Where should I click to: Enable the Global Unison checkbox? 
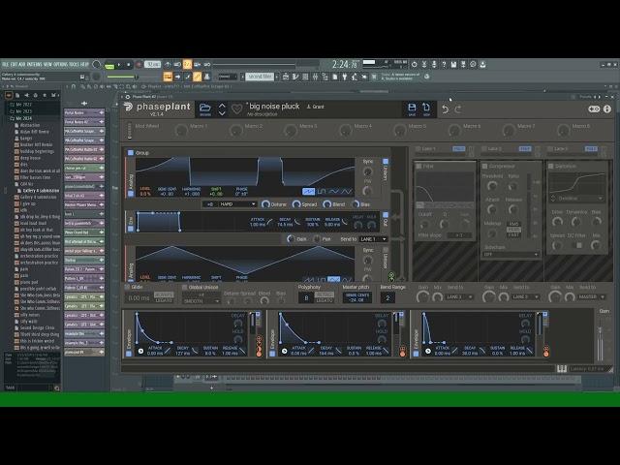click(x=184, y=287)
